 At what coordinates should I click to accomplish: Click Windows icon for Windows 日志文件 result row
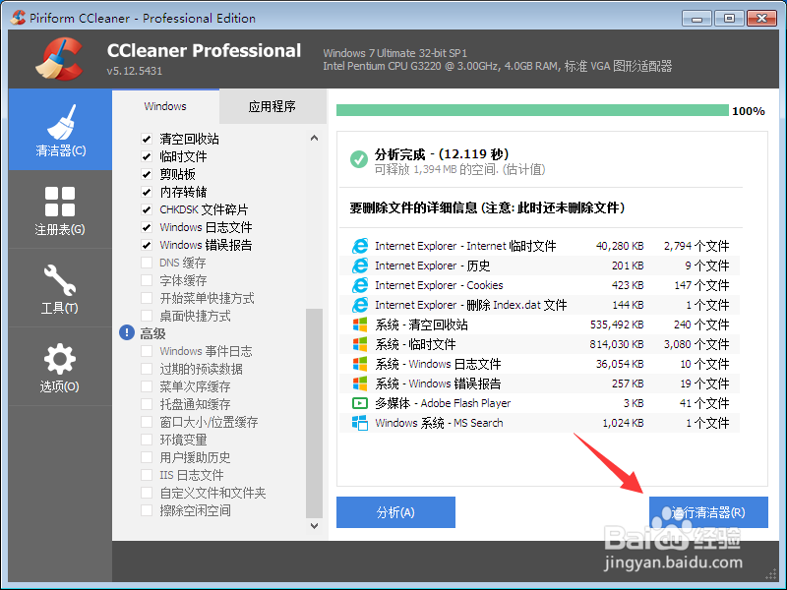click(360, 364)
